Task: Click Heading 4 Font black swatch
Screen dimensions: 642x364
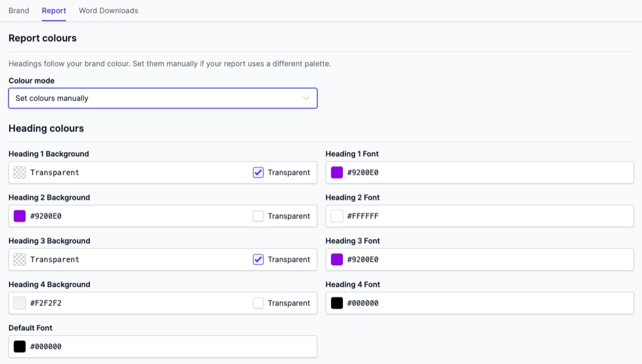Action: point(337,303)
